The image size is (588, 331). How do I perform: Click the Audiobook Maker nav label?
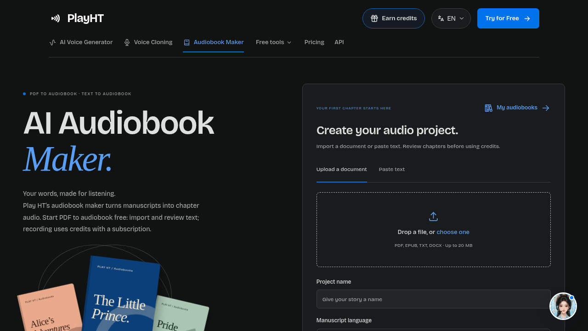(x=219, y=42)
